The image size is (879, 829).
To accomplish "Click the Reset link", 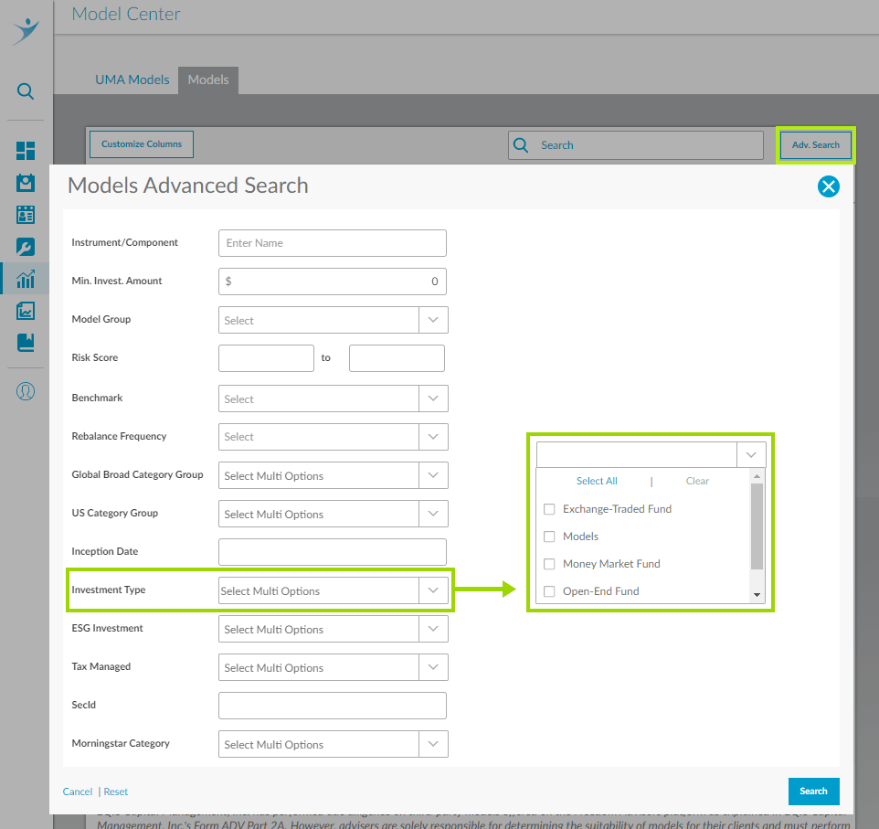I will point(116,792).
